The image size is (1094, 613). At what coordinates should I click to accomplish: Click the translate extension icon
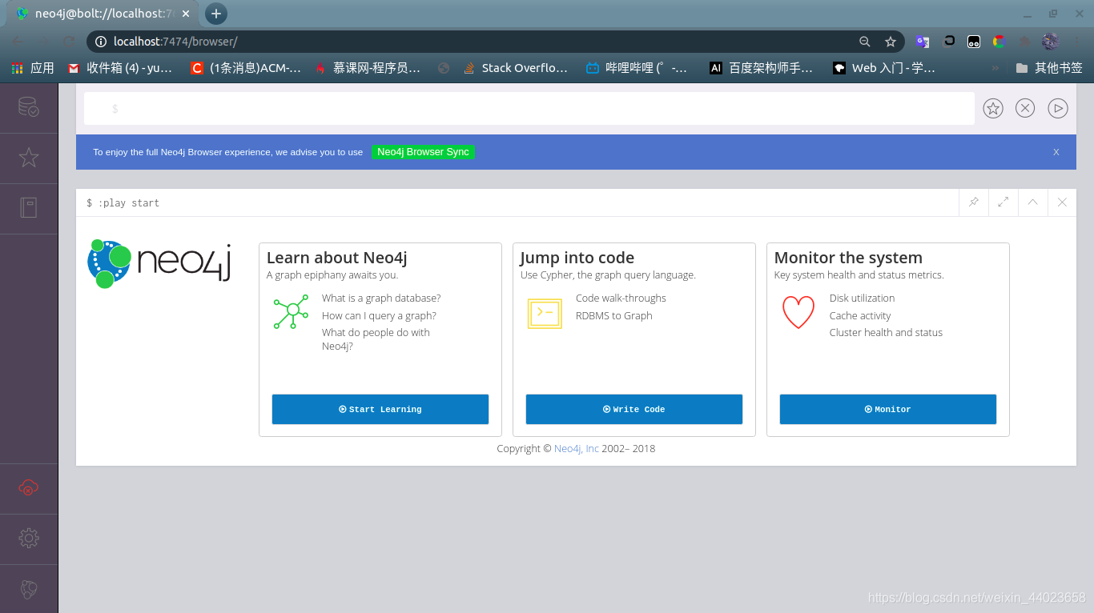point(923,42)
